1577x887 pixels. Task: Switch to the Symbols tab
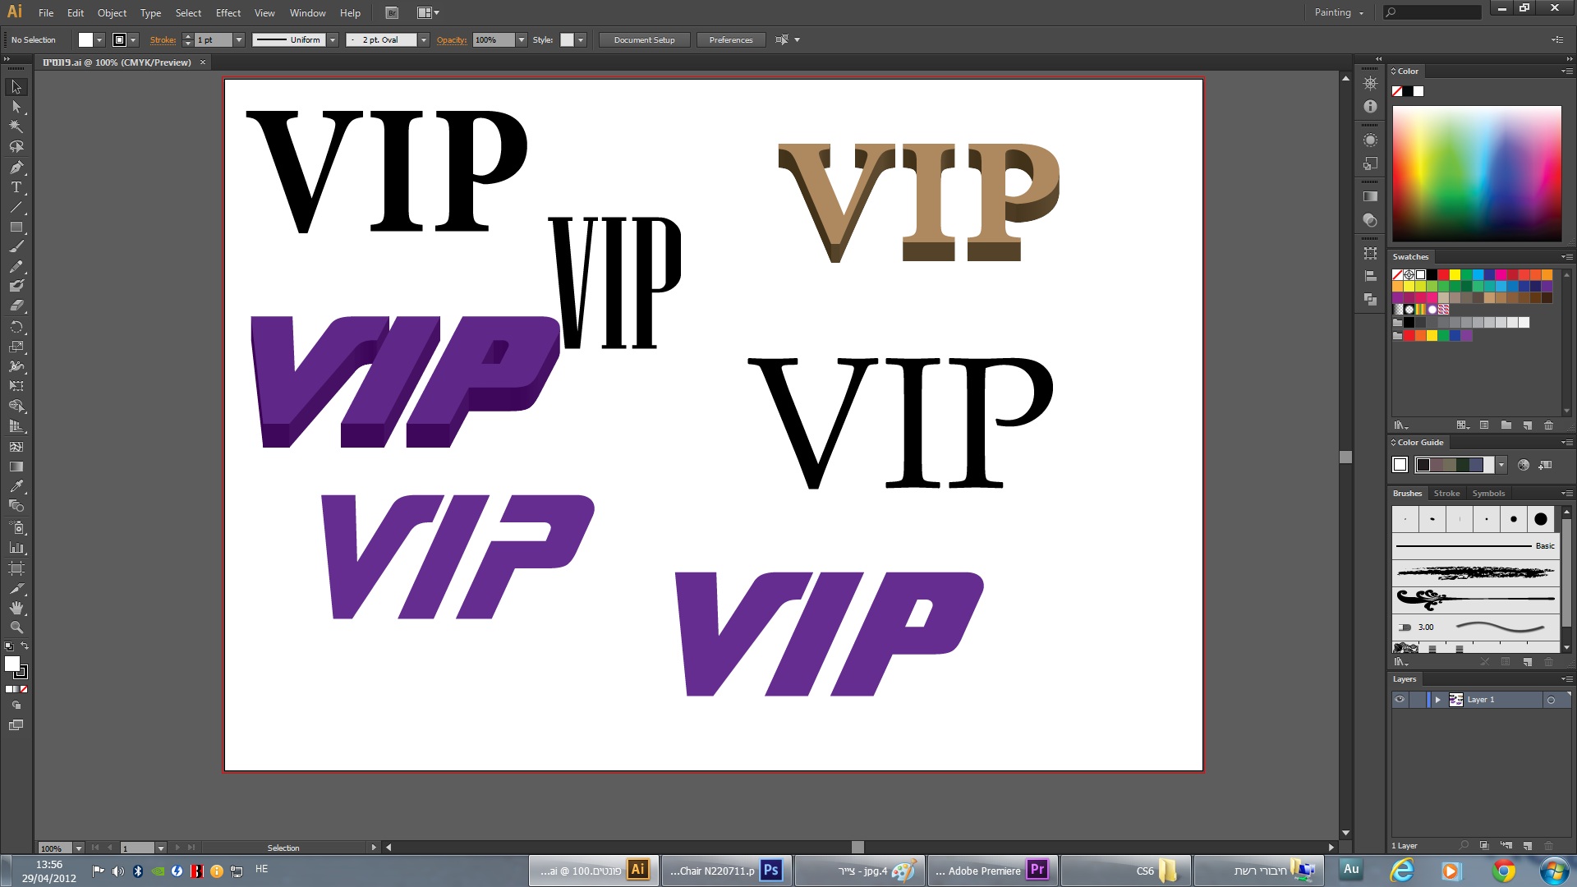click(x=1487, y=494)
